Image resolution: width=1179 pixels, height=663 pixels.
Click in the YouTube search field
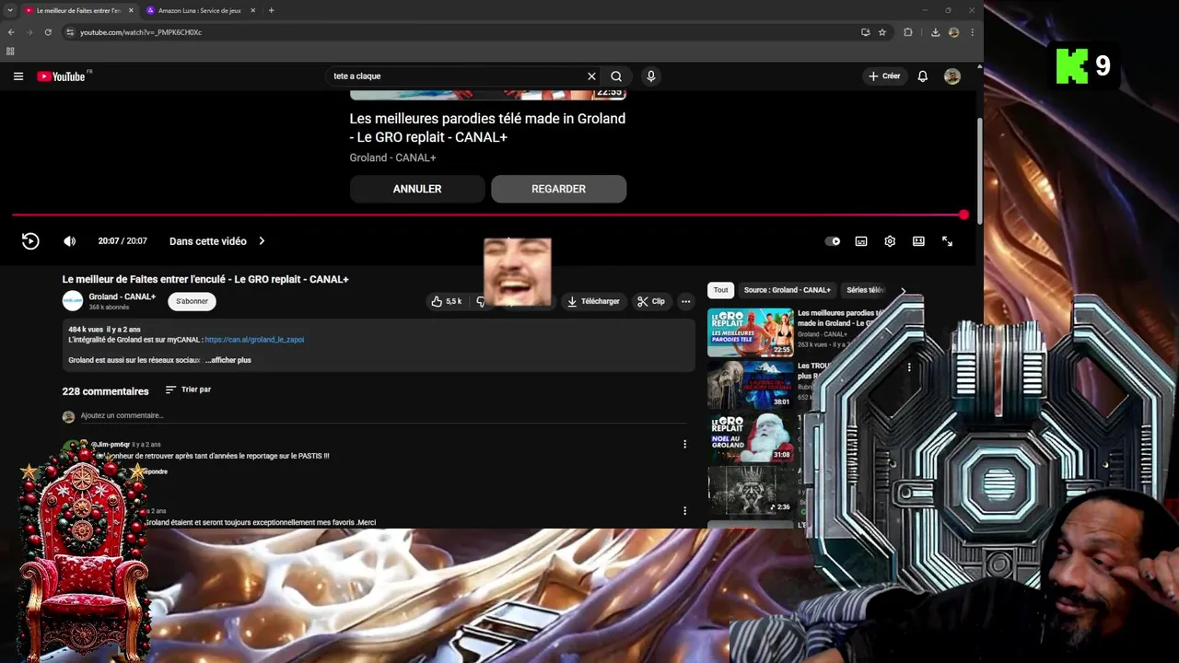[x=456, y=76]
